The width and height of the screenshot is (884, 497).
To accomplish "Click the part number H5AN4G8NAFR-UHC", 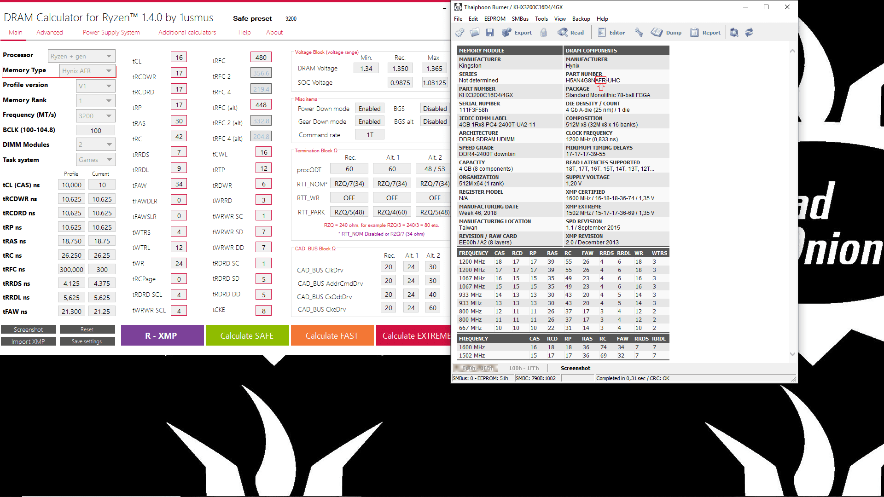I will [593, 81].
